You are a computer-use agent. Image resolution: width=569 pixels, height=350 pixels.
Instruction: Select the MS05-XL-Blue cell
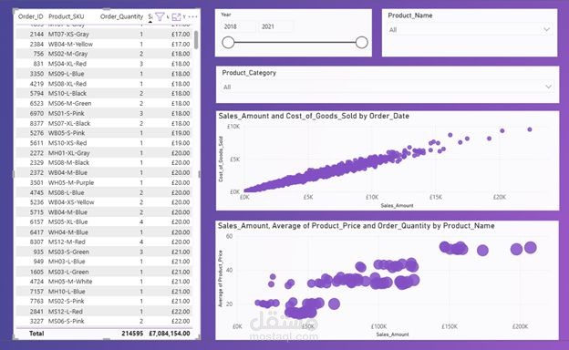tap(67, 222)
